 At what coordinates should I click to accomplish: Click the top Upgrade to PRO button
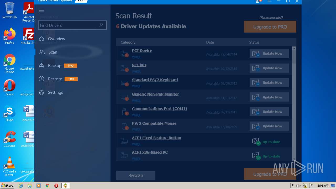click(270, 27)
